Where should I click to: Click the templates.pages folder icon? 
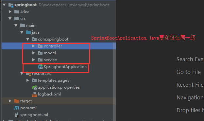click(x=34, y=80)
